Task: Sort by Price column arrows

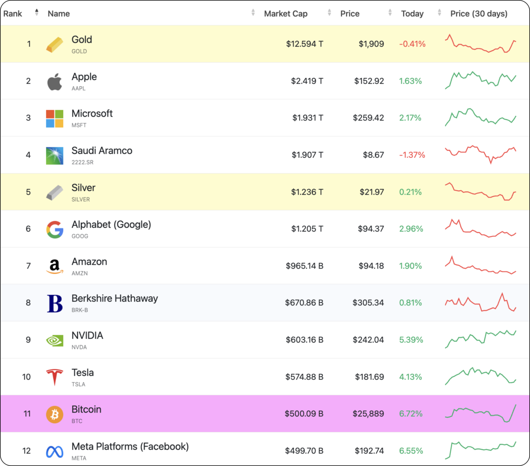Action: (390, 13)
